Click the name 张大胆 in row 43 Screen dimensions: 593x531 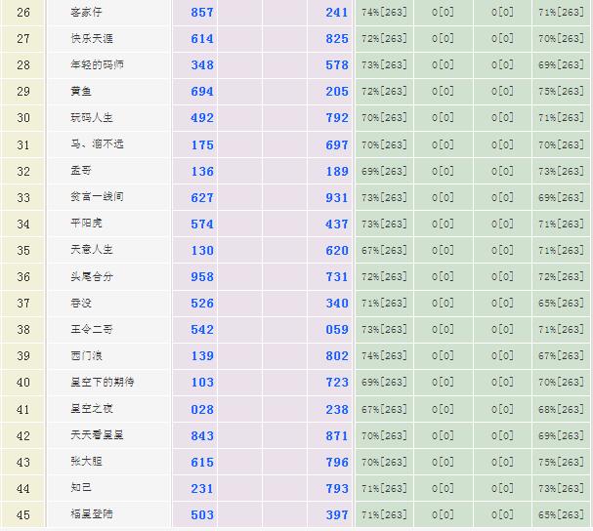[x=85, y=461]
